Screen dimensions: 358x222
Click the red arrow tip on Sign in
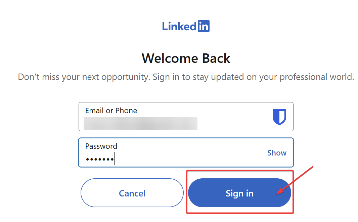point(277,194)
